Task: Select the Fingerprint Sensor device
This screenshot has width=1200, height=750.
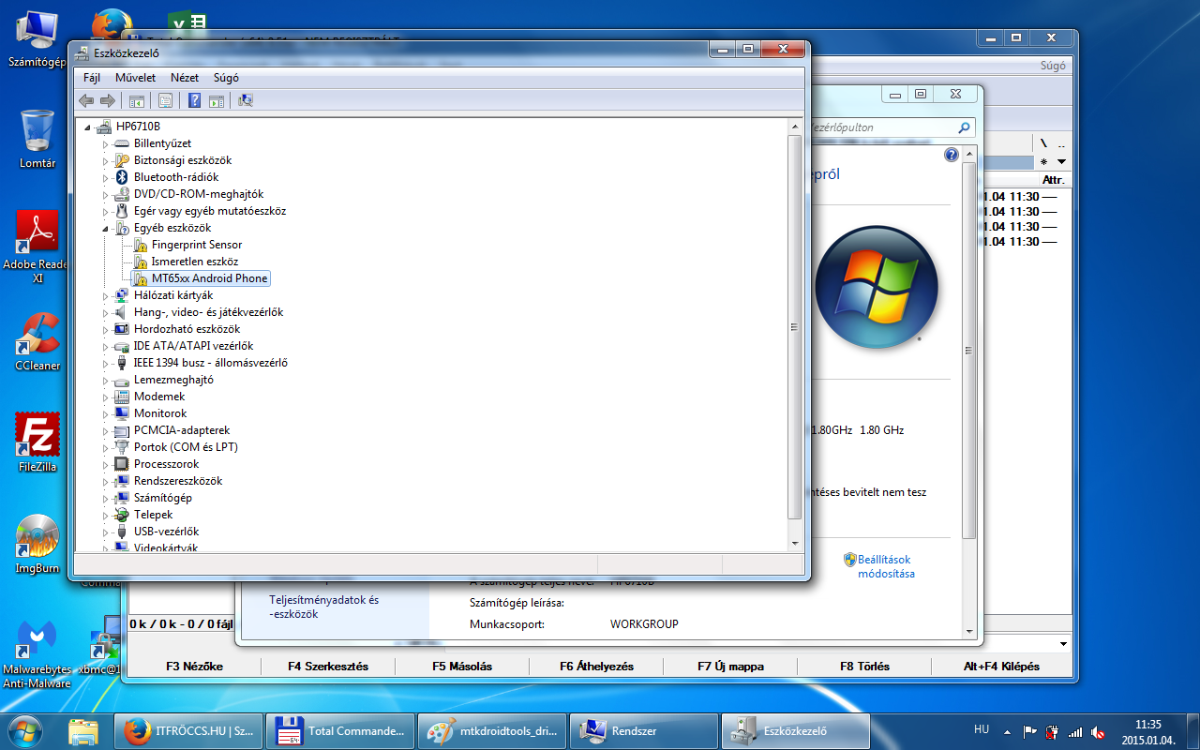Action: pyautogui.click(x=197, y=245)
